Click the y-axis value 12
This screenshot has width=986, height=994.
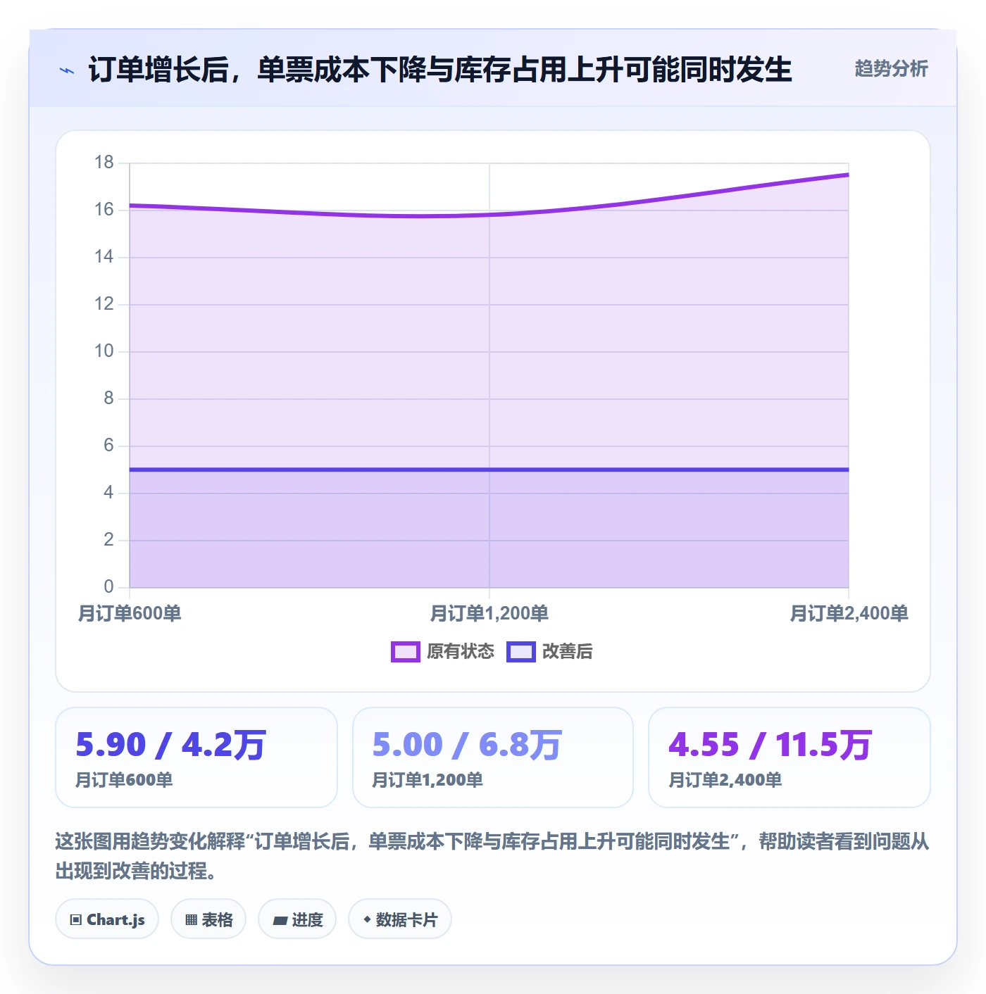[x=104, y=303]
